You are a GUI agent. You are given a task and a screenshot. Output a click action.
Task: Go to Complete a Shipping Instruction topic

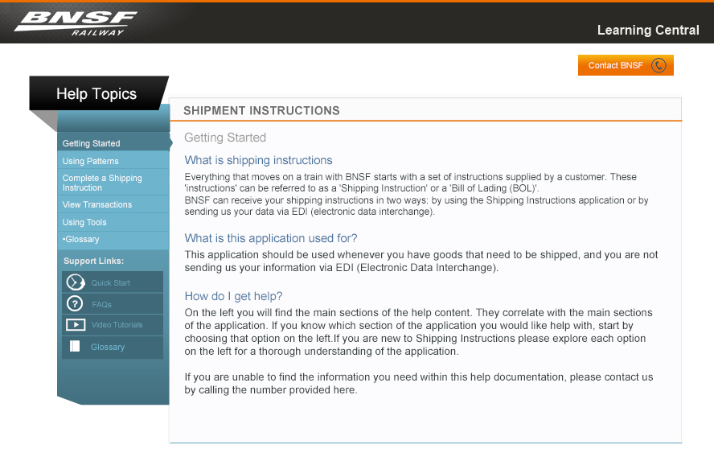(101, 183)
